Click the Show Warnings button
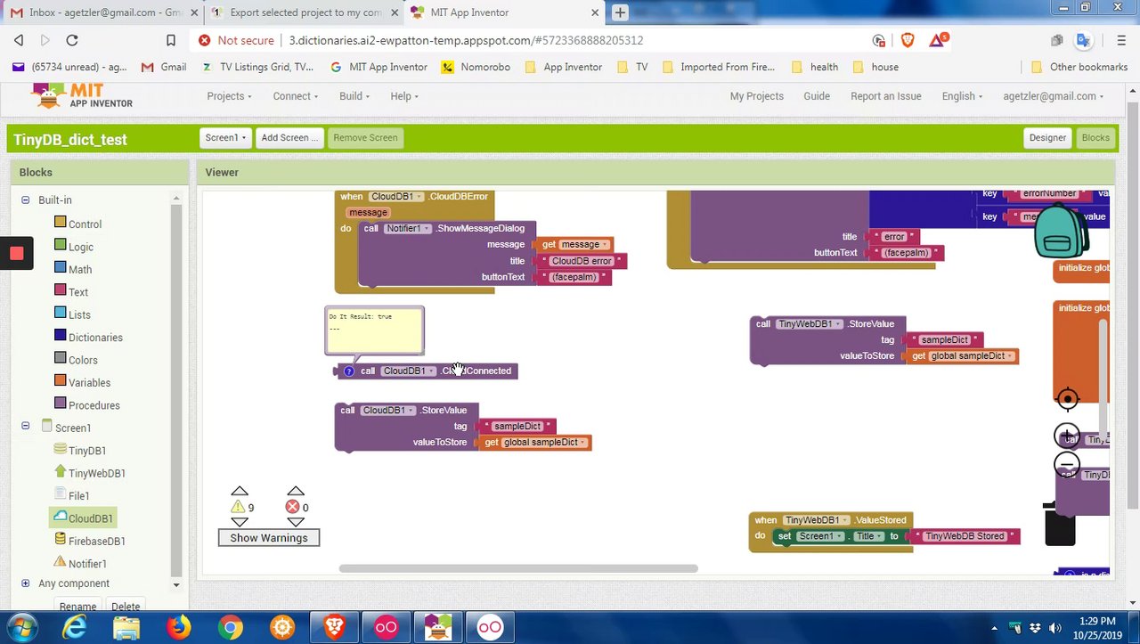The image size is (1140, 644). click(269, 538)
